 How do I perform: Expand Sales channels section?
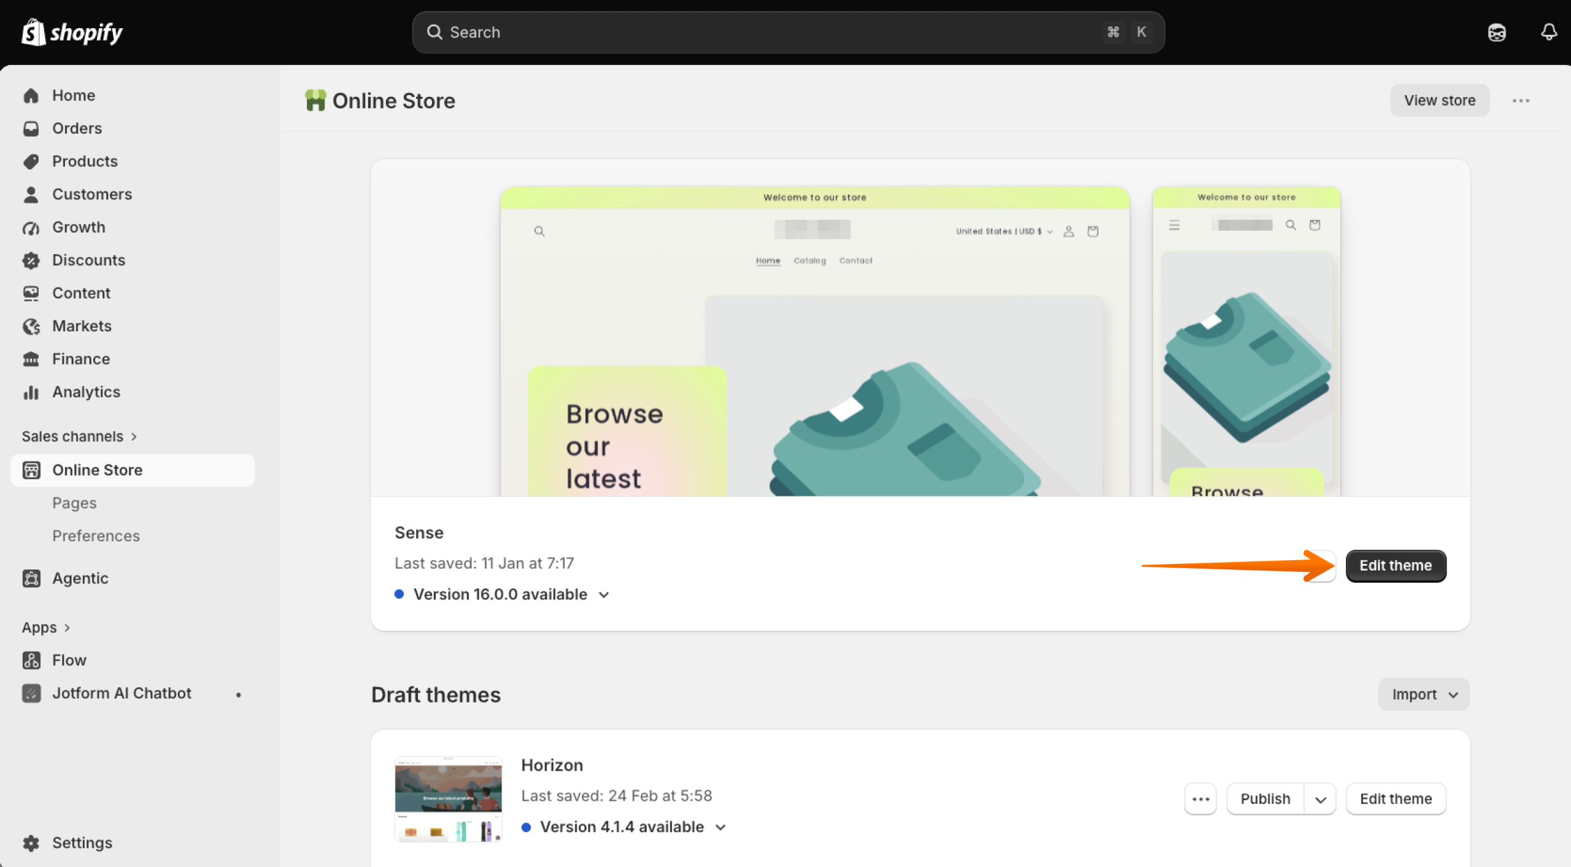tap(79, 436)
